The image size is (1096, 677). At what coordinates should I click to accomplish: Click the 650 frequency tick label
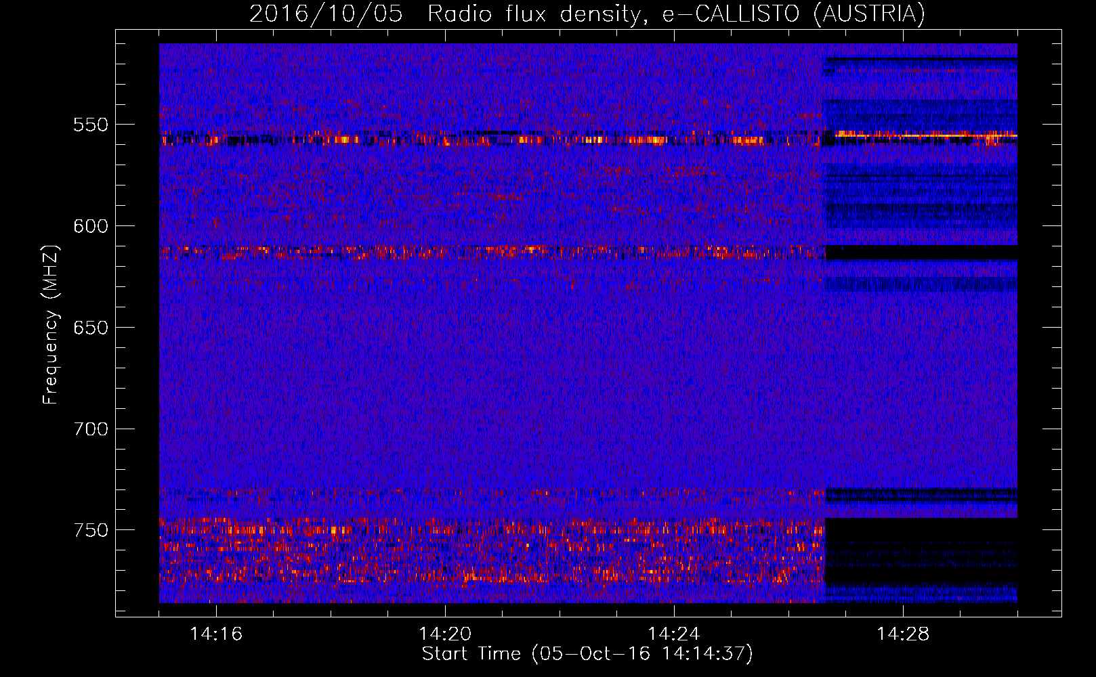tap(91, 328)
